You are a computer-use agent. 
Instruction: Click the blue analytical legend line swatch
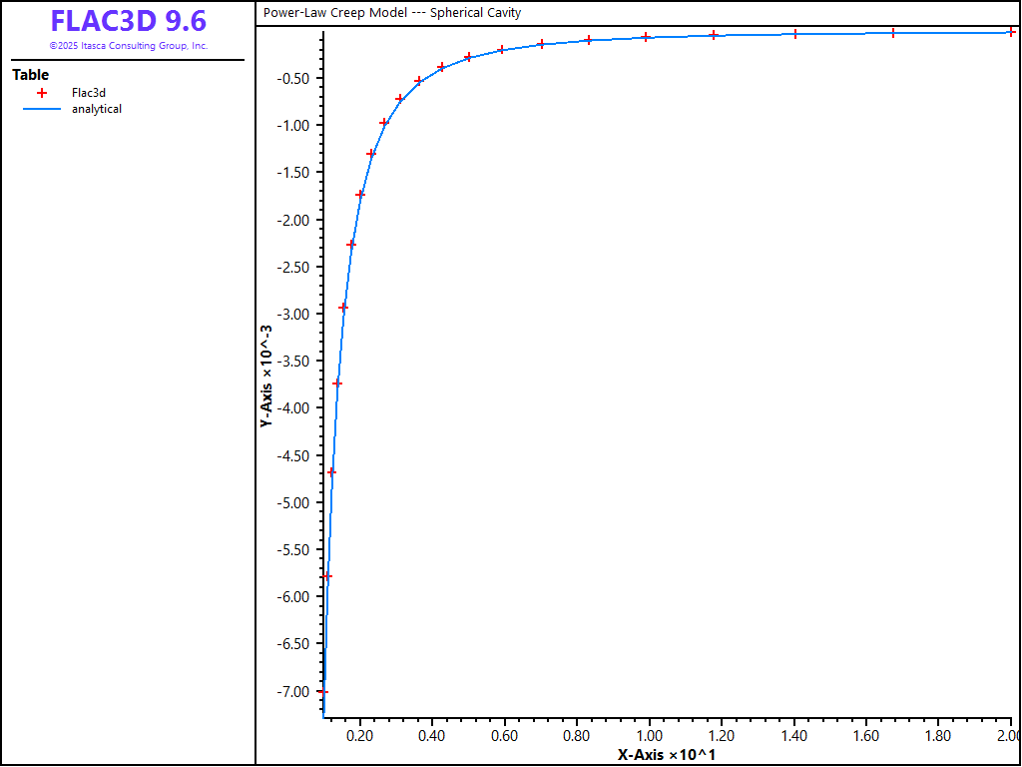tap(42, 109)
